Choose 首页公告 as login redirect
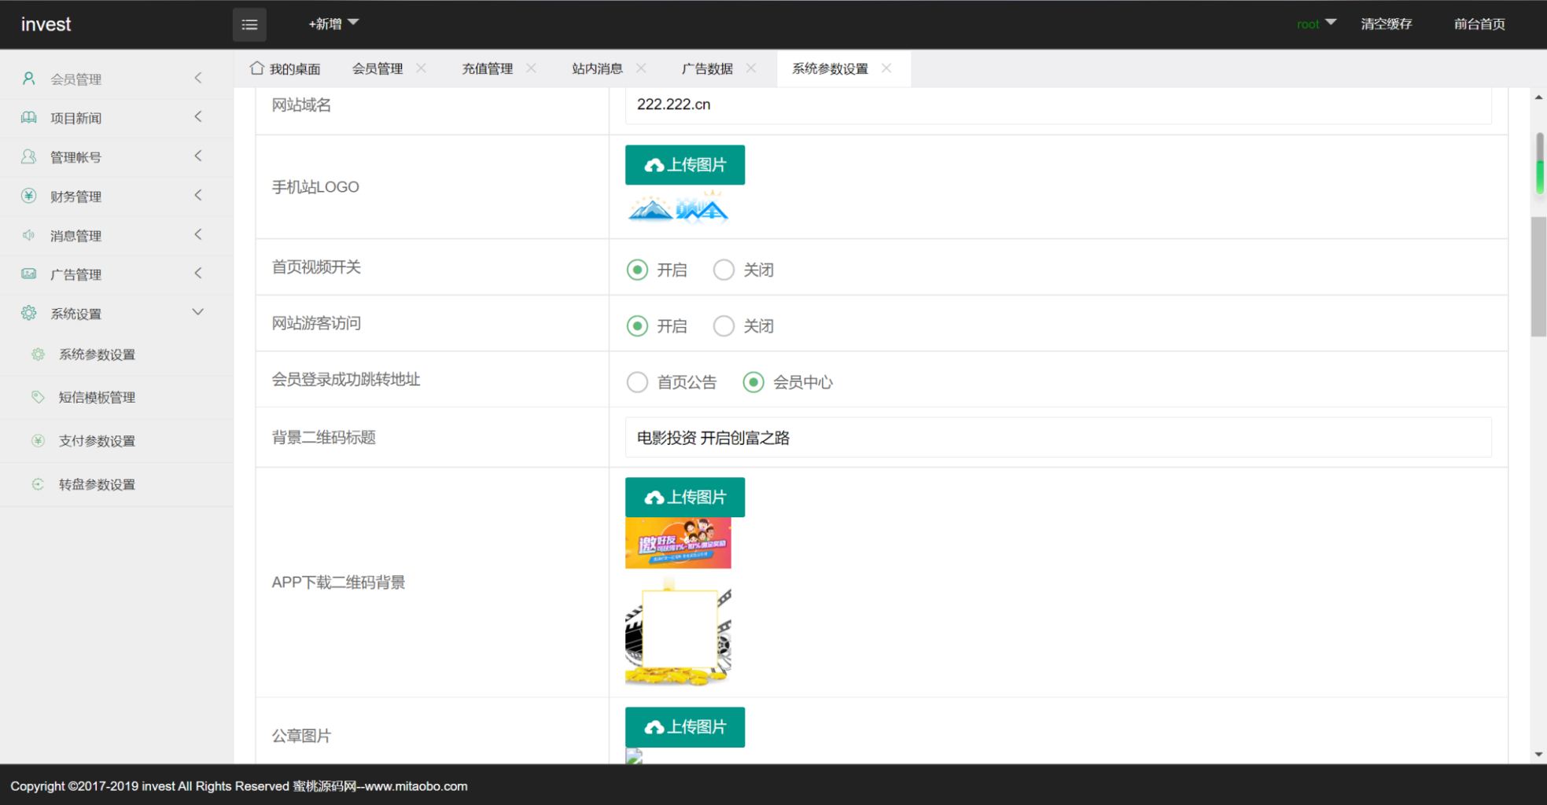 coord(637,382)
